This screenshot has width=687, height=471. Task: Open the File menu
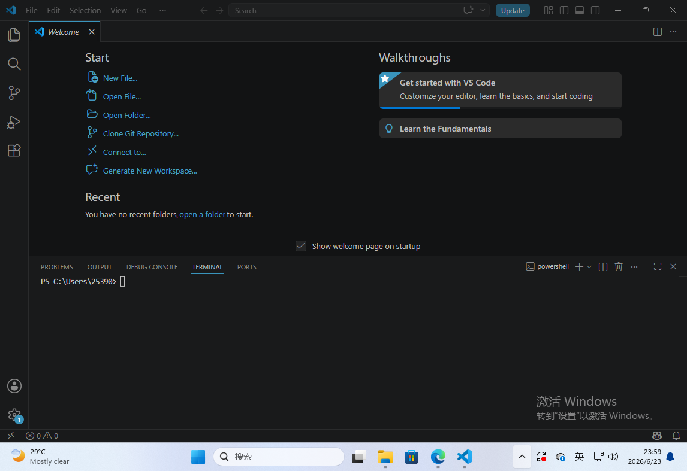[x=32, y=11]
